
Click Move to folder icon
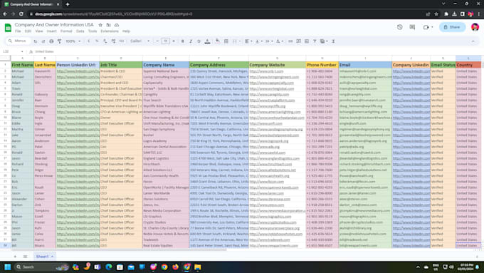[108, 25]
